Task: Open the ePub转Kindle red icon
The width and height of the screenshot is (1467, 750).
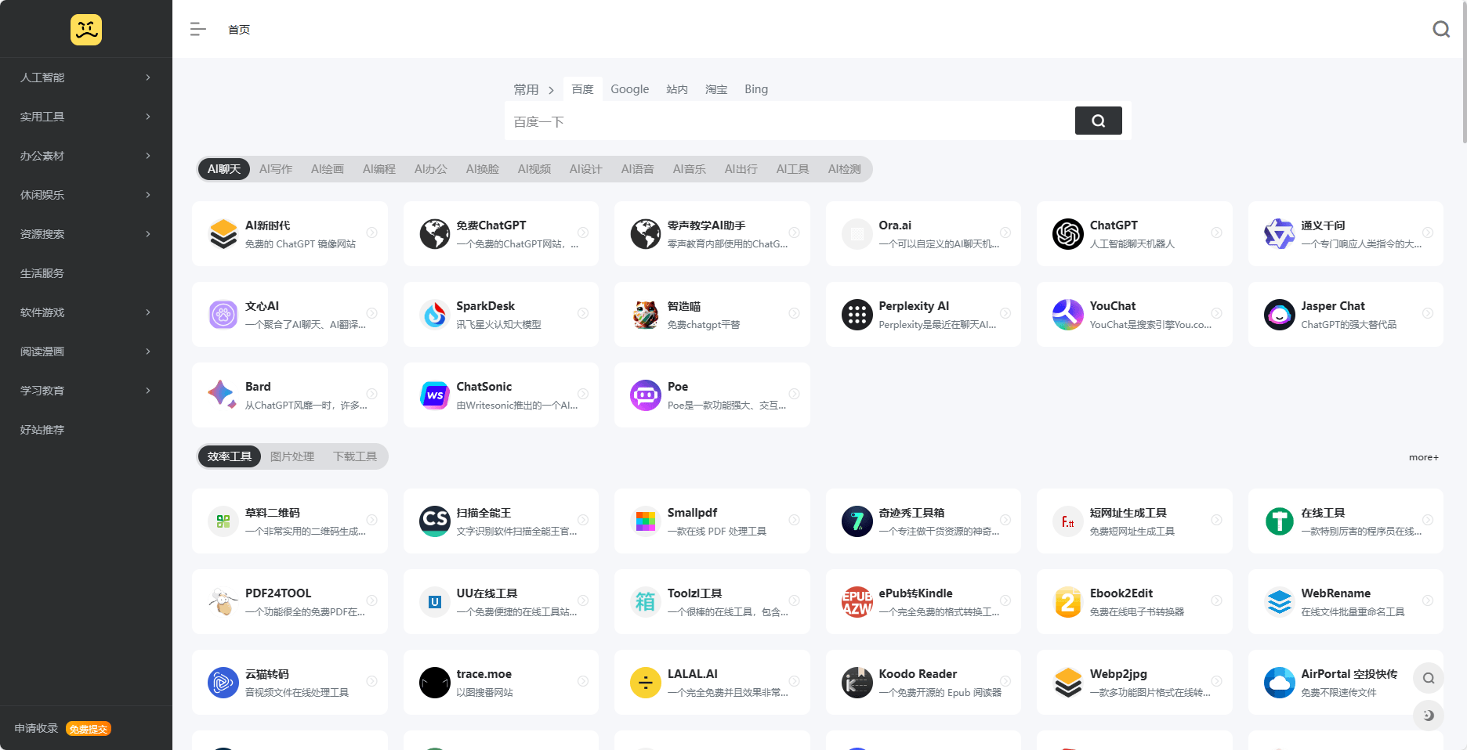Action: coord(857,601)
